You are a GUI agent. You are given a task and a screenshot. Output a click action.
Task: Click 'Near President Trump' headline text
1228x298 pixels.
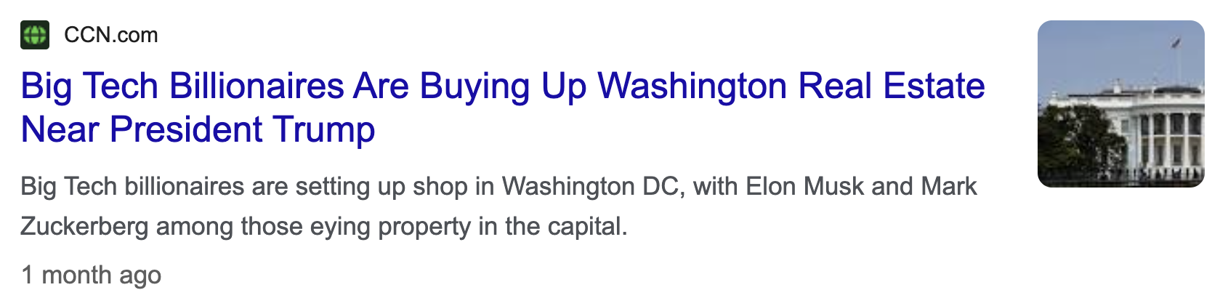coord(198,130)
